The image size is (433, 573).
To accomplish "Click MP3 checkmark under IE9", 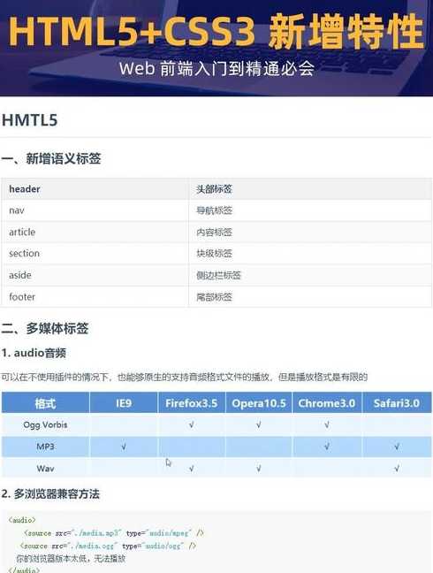I will point(124,447).
